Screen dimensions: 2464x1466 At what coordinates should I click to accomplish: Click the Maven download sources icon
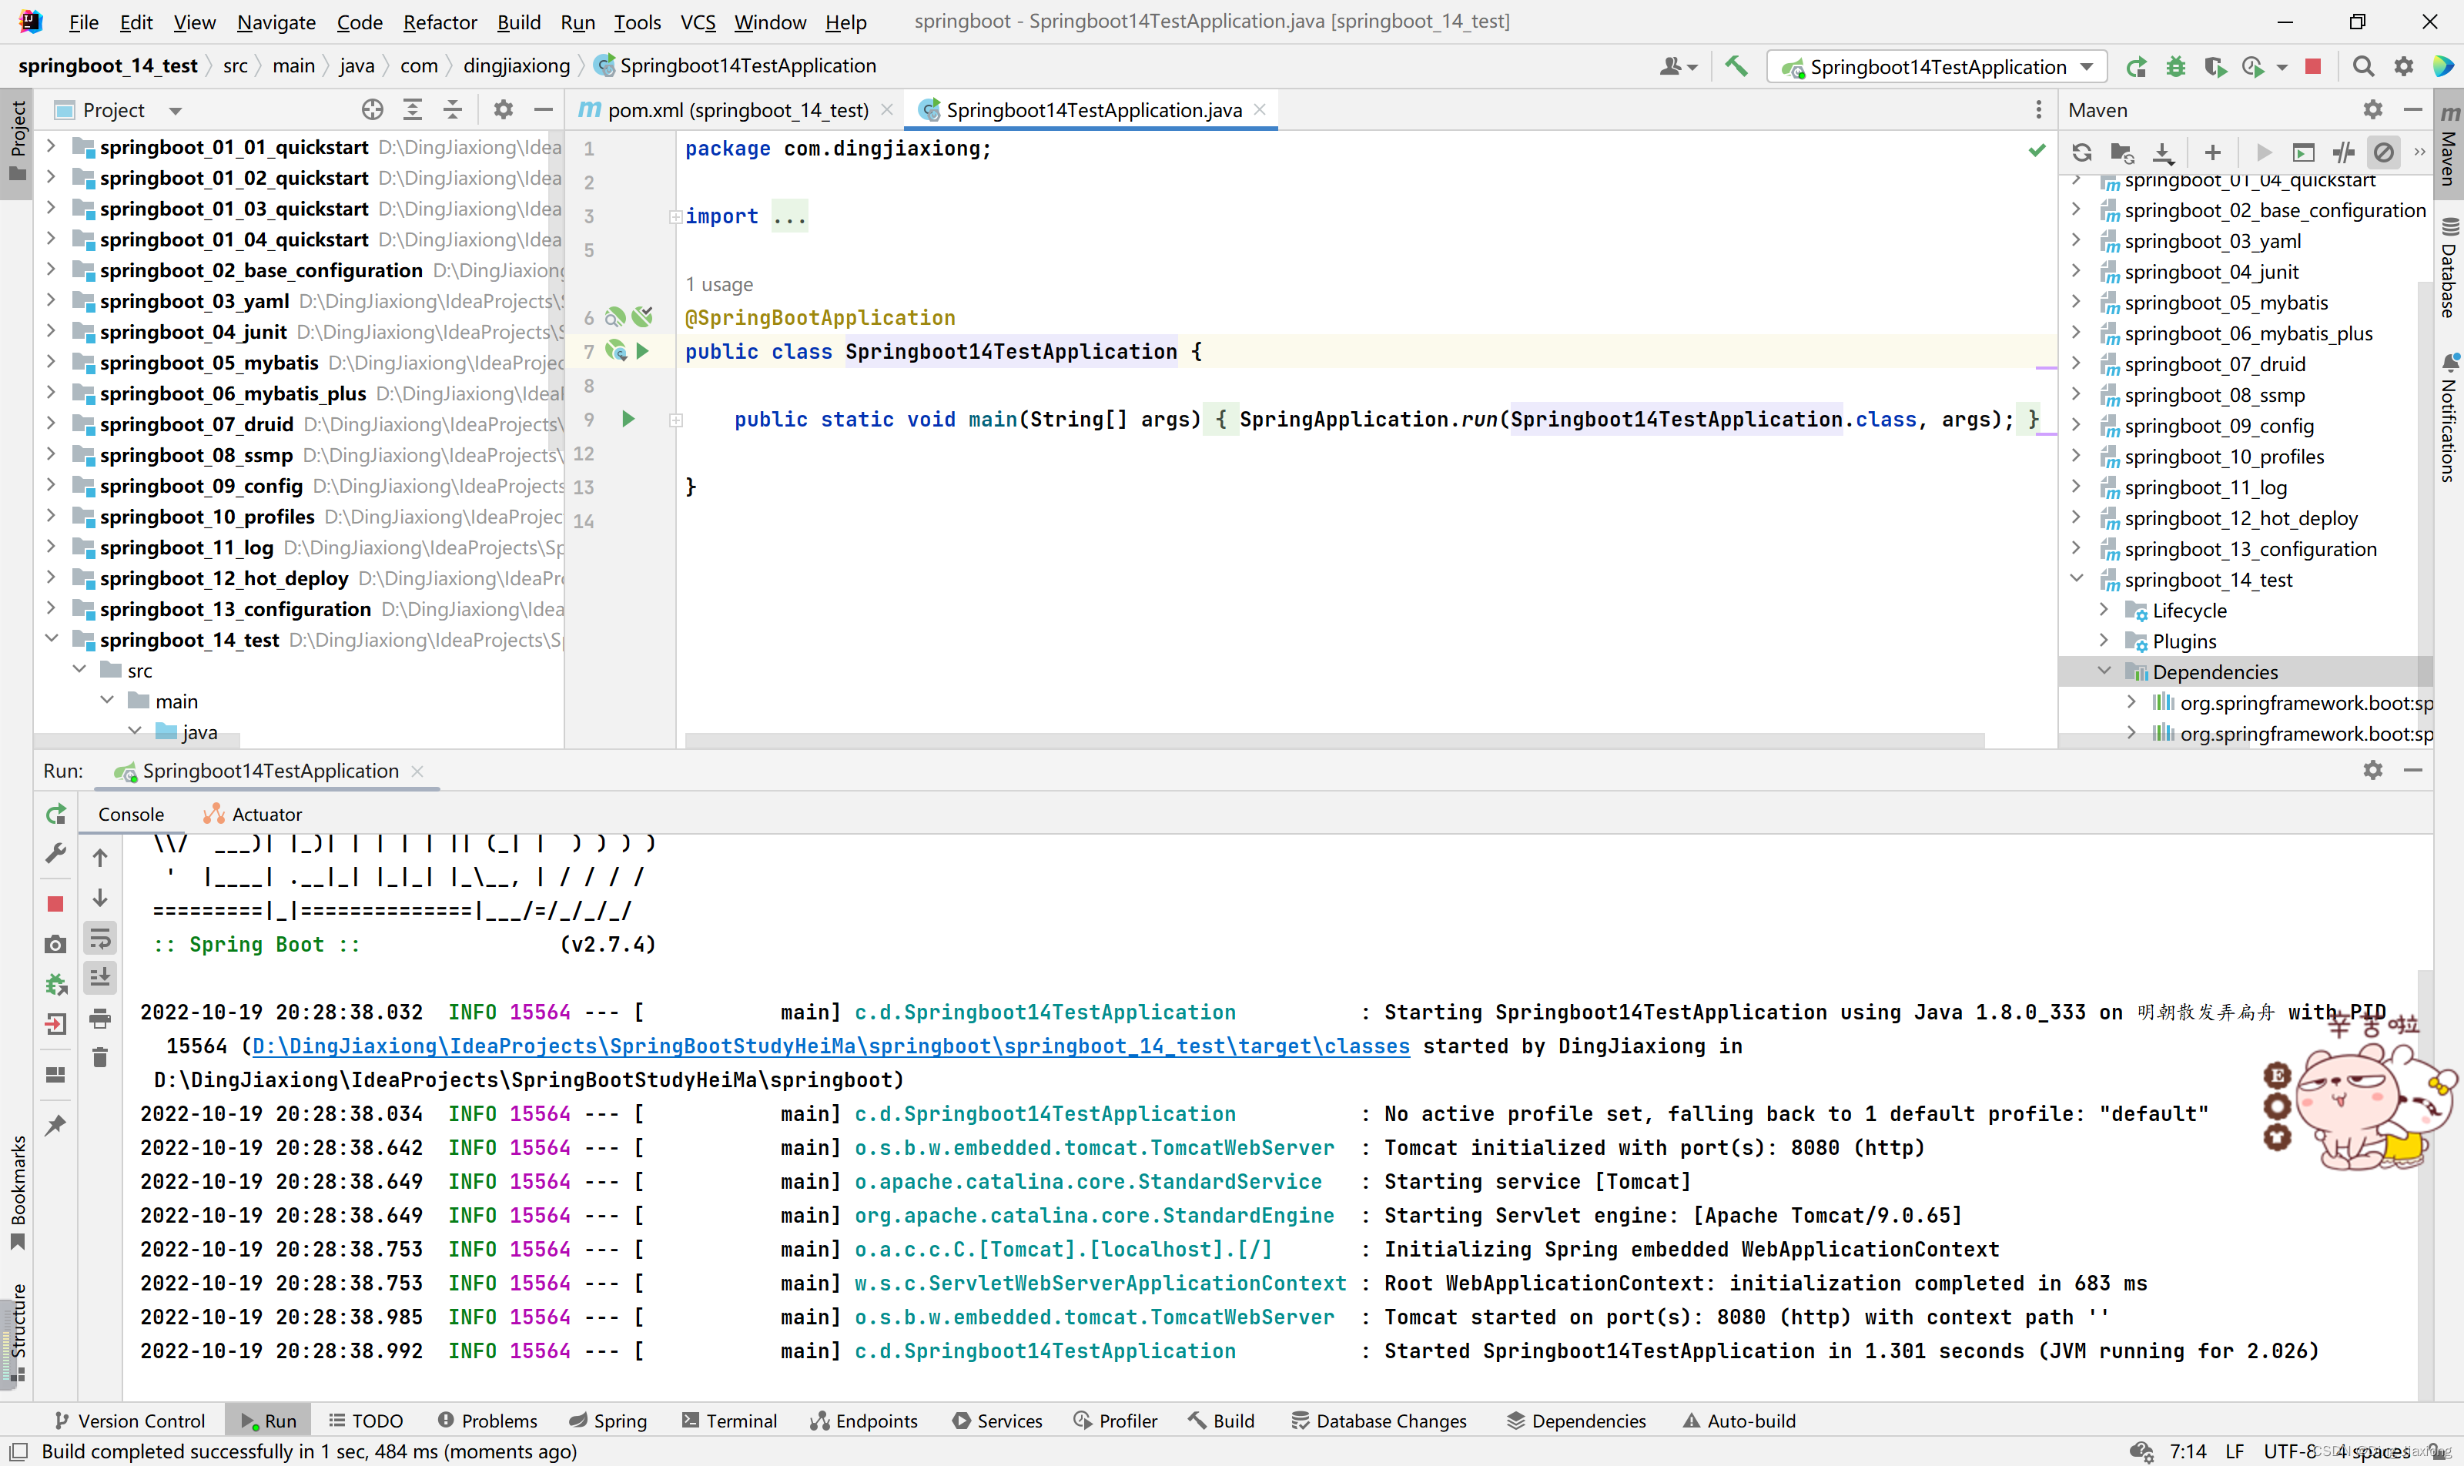pos(2163,152)
